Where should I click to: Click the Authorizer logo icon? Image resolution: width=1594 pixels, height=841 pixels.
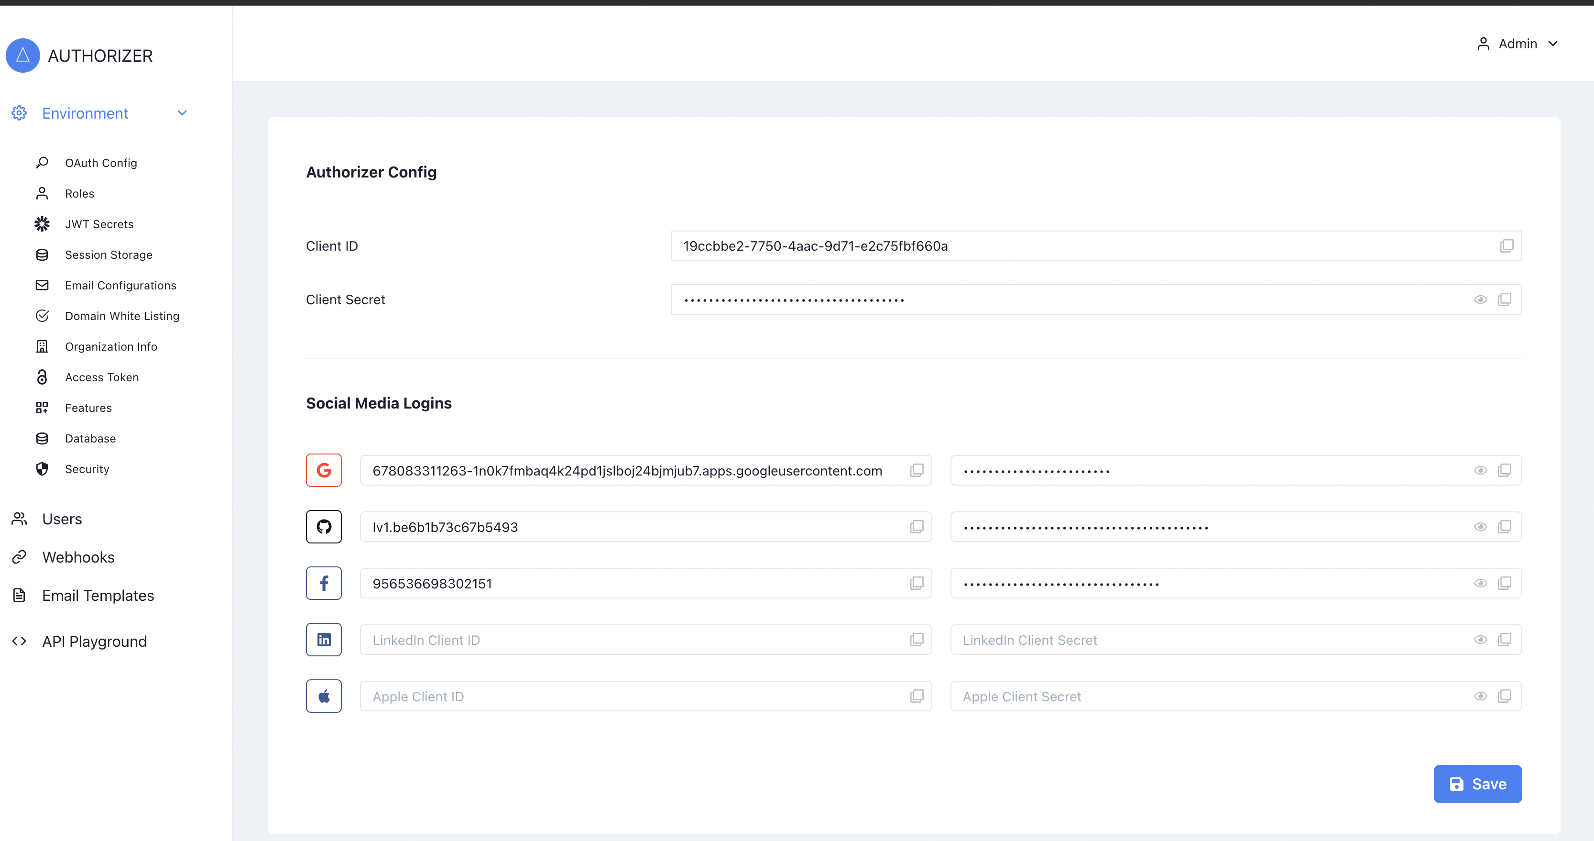coord(23,56)
